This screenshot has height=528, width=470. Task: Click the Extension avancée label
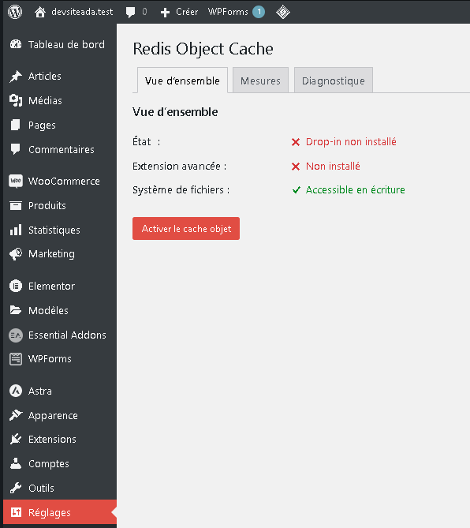coord(179,166)
